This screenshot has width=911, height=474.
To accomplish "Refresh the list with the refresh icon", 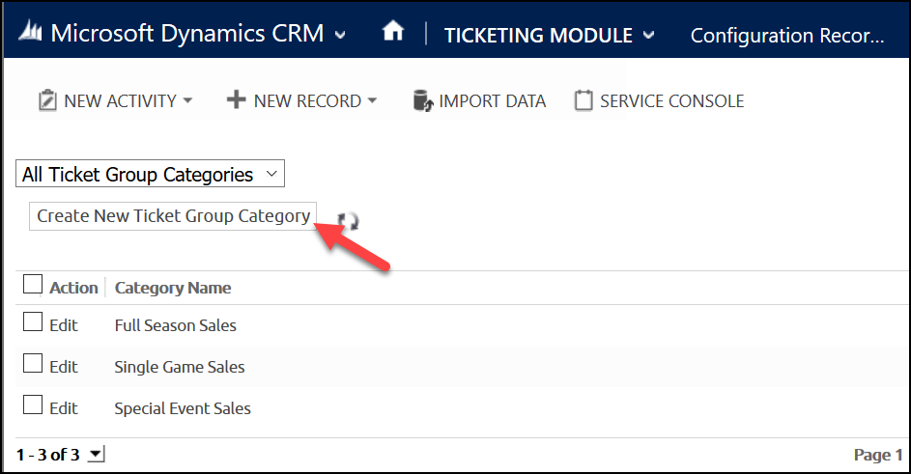I will tap(349, 221).
